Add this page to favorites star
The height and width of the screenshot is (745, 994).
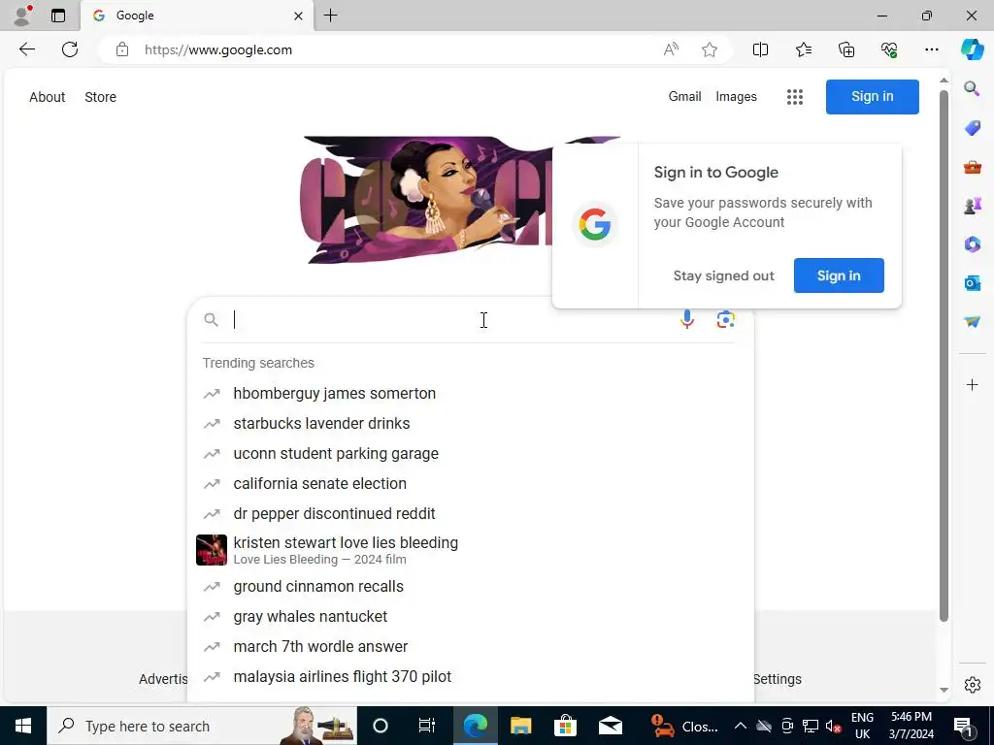pyautogui.click(x=710, y=49)
